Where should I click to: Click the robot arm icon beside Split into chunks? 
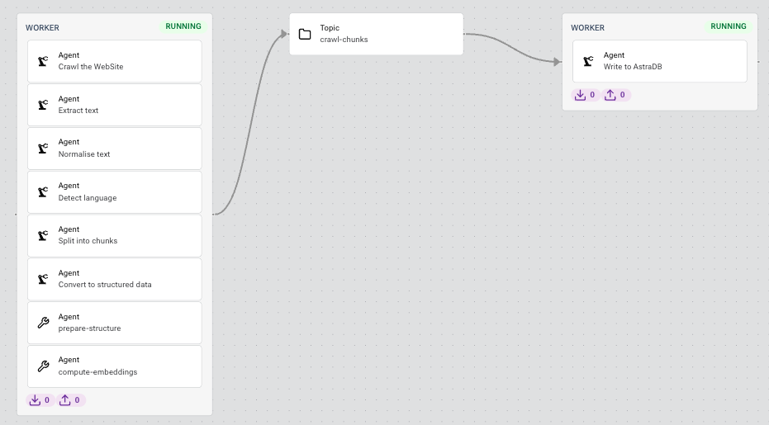click(x=43, y=236)
